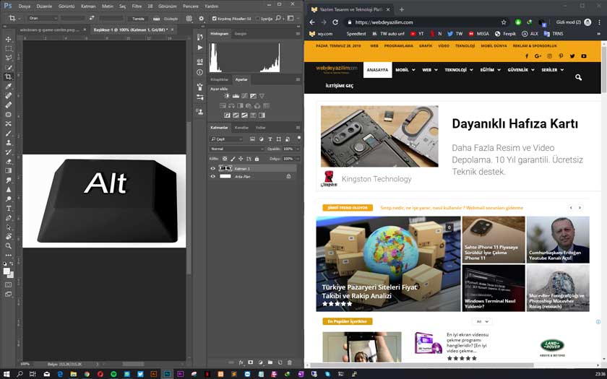Viewport: 607px width, 379px height.
Task: Select the Horizontal Type tool
Action: pyautogui.click(x=8, y=209)
